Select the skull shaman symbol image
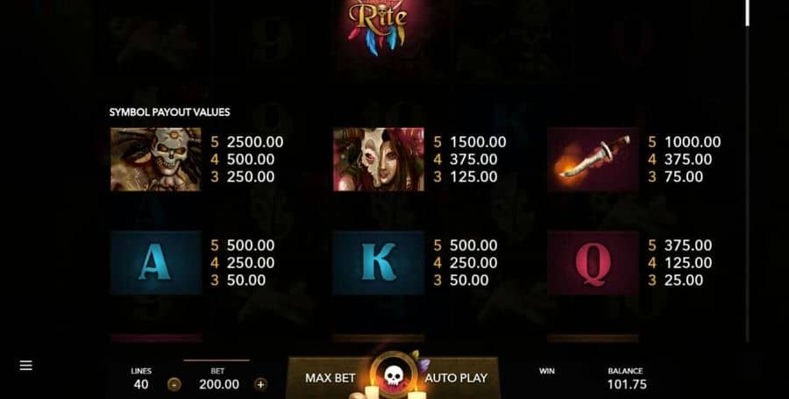789x399 pixels. click(155, 159)
